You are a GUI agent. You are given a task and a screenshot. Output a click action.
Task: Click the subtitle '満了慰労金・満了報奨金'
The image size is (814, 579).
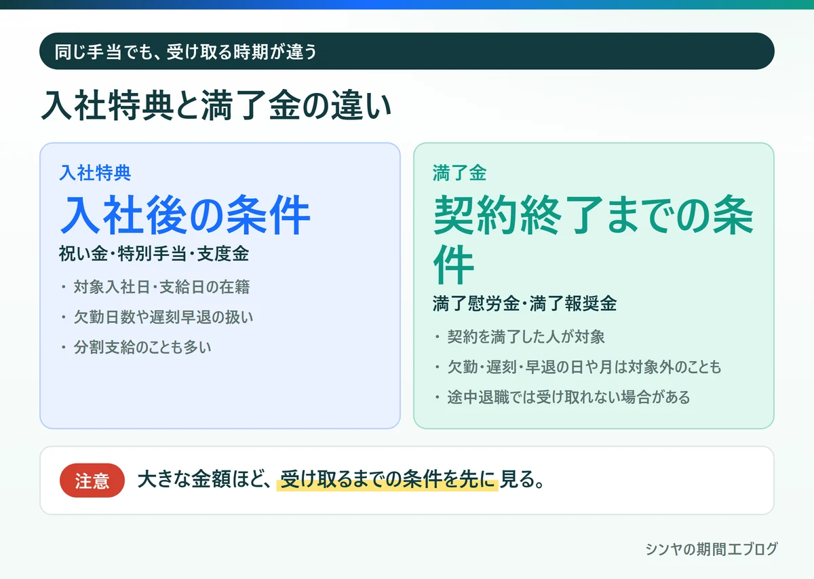pos(524,304)
